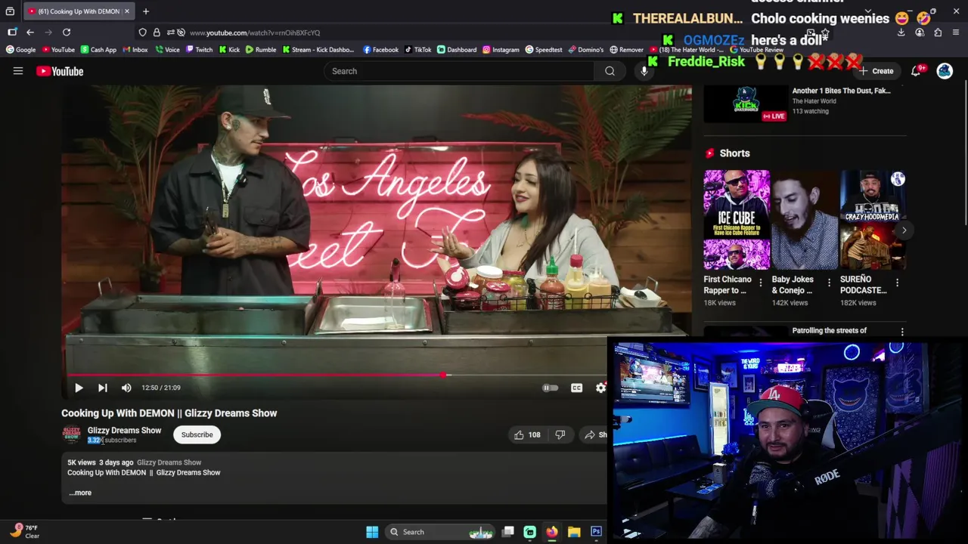
Task: Open the player settings gear
Action: coord(600,388)
